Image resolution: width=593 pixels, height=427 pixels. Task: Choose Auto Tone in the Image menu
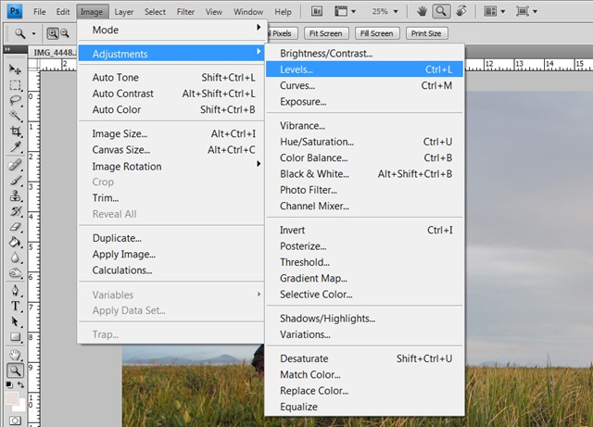(170, 78)
